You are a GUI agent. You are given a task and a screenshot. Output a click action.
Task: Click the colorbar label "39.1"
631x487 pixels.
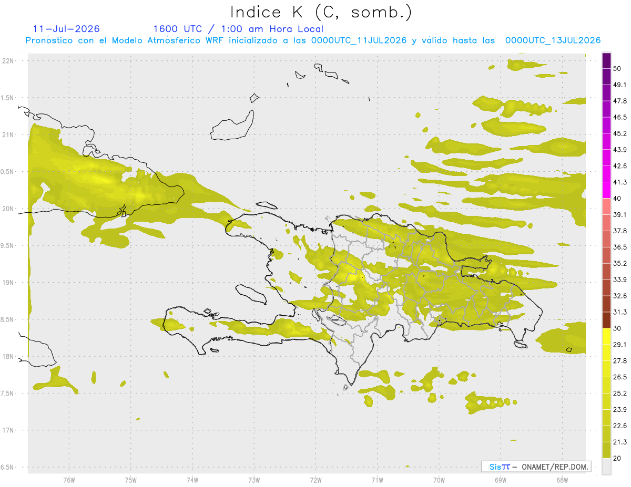point(620,215)
